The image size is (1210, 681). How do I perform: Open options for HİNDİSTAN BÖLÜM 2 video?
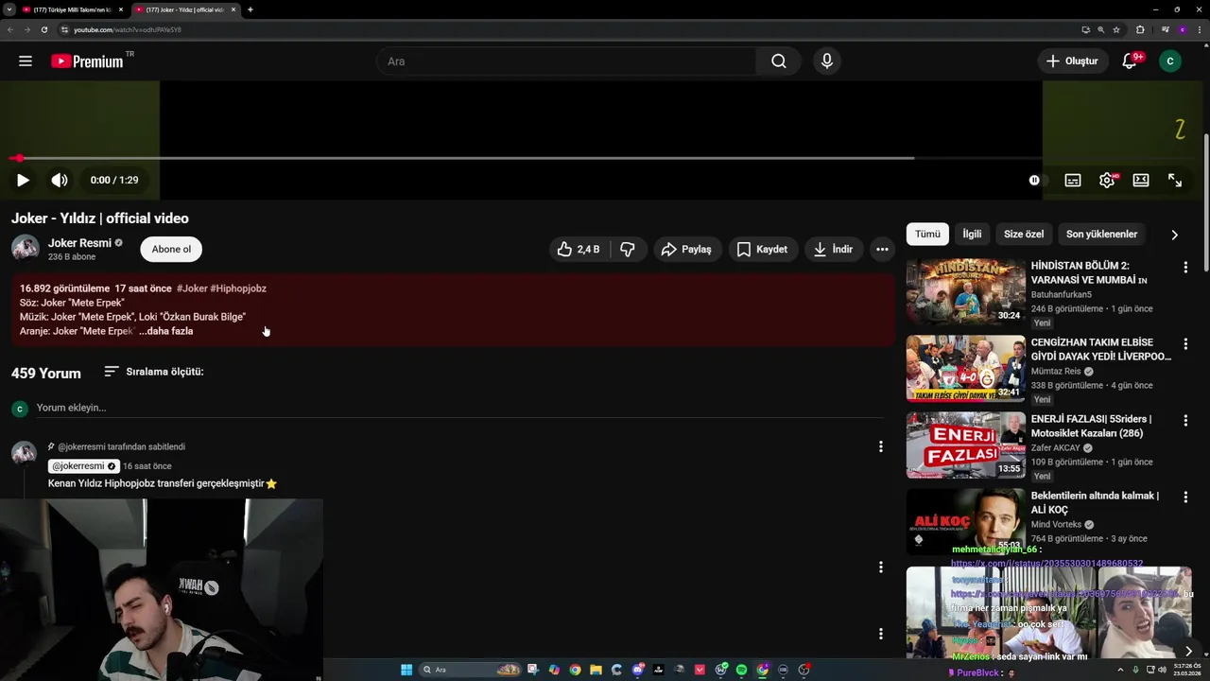click(x=1185, y=268)
